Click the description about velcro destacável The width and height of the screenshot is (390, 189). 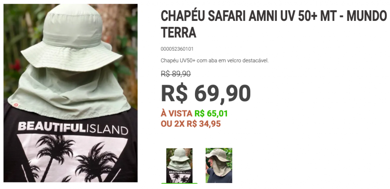pos(215,60)
